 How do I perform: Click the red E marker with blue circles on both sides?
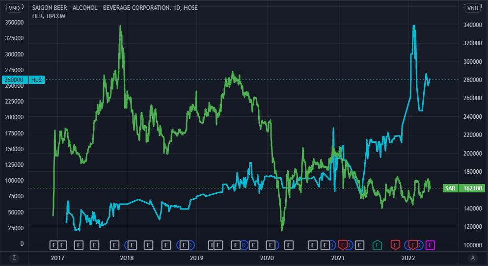coord(413,245)
